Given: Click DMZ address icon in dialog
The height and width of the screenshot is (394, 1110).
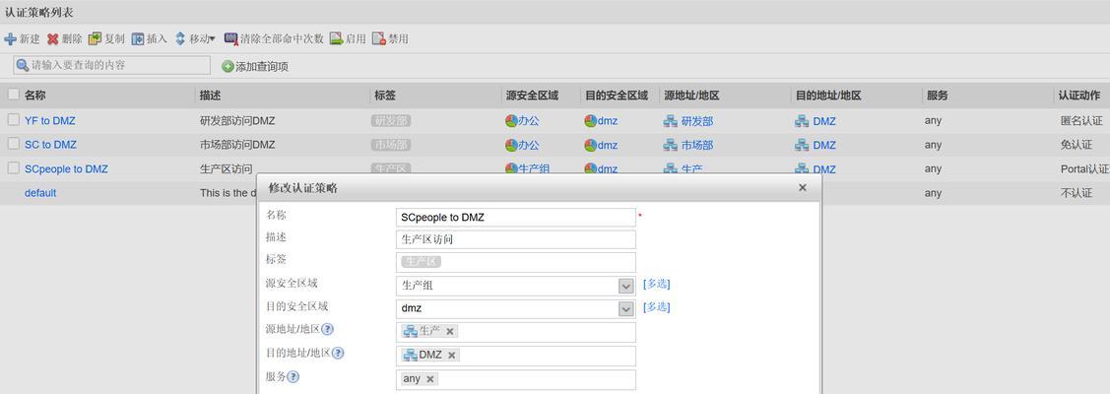Looking at the screenshot, I should [410, 356].
